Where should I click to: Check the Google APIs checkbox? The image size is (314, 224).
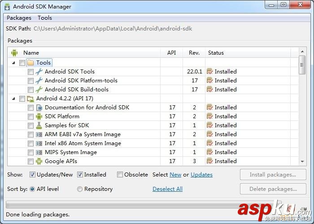point(31,161)
